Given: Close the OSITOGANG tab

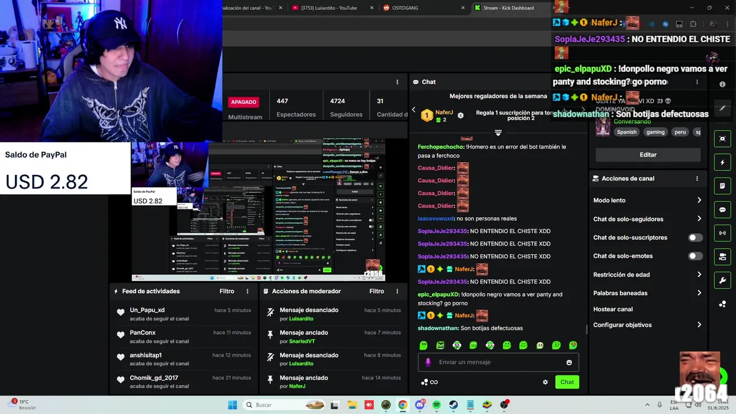Looking at the screenshot, I should click(x=463, y=8).
